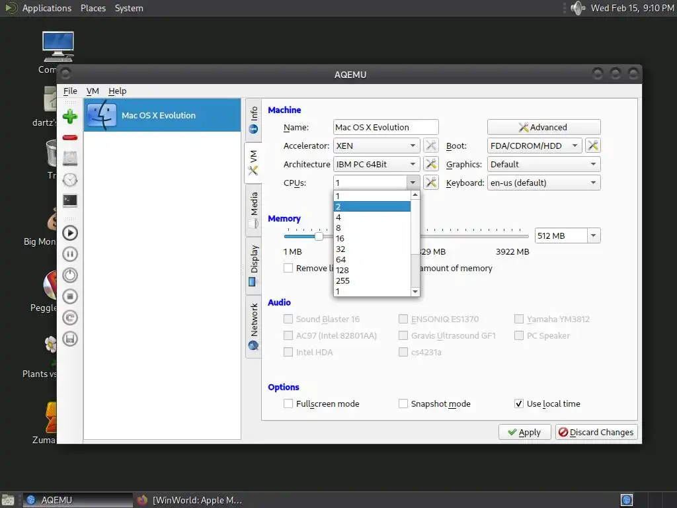Stop the VM with the stop icon
677x508 pixels.
pos(70,296)
